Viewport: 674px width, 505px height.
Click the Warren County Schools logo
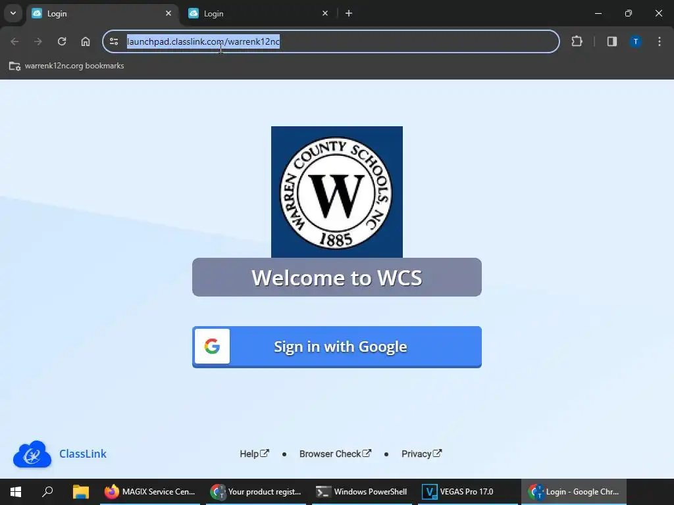click(336, 191)
